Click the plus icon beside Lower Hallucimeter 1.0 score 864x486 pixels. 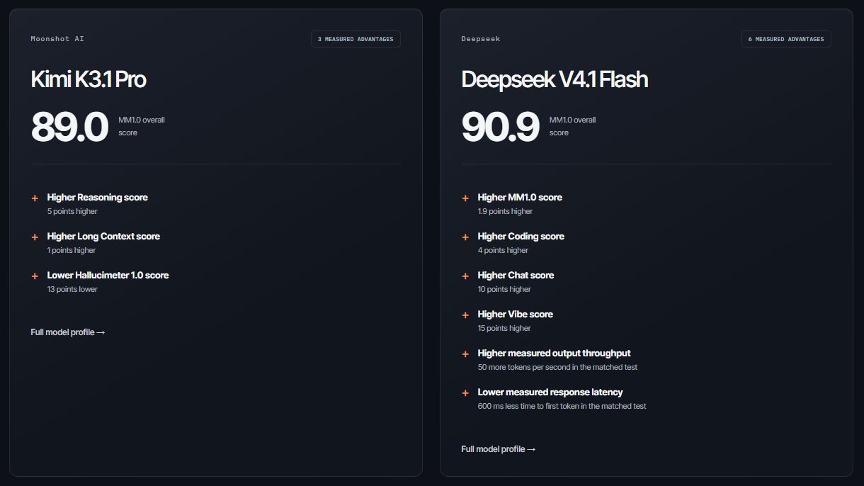[35, 276]
